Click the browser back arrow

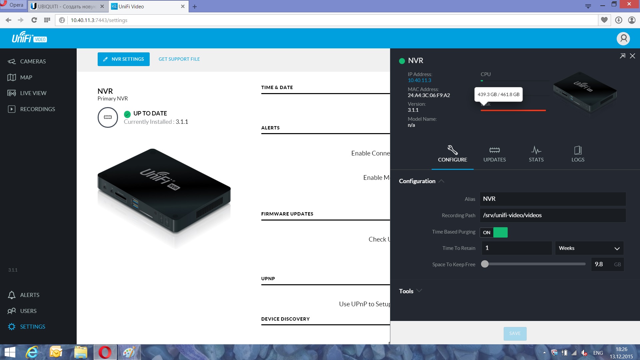[8, 20]
